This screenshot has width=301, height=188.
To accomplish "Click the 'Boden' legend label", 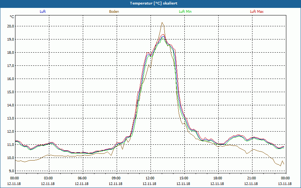I will pos(114,12).
